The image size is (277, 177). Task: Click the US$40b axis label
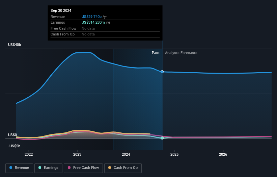[x=15, y=45]
